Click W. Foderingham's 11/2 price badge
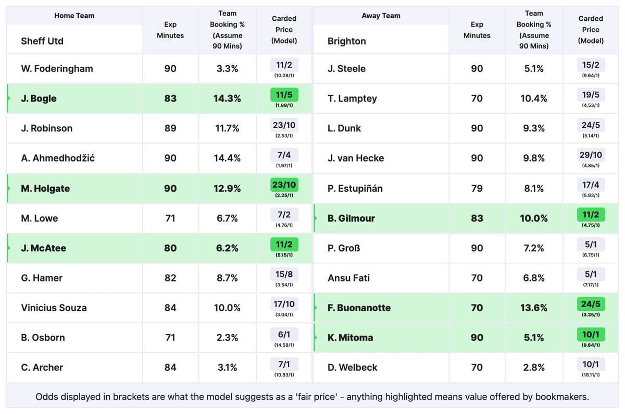The width and height of the screenshot is (625, 414). tap(284, 65)
